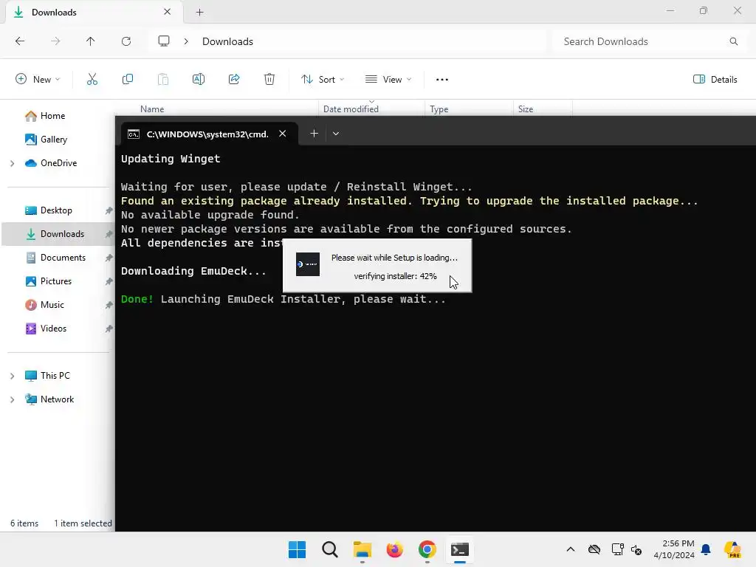Expand the address bar path chevron

[x=186, y=41]
